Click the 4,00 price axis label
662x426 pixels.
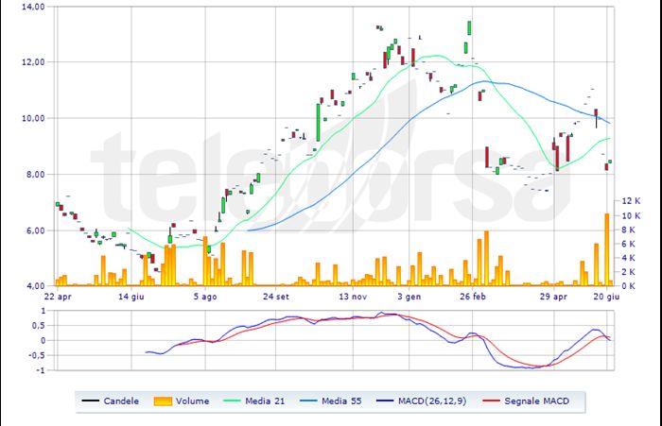click(x=35, y=286)
